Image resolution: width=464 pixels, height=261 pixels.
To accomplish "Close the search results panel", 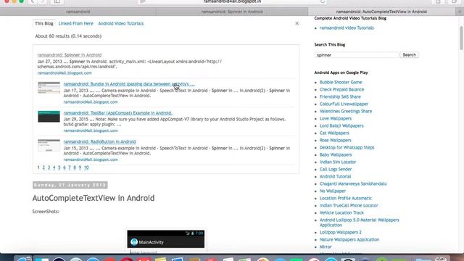I will 297,23.
